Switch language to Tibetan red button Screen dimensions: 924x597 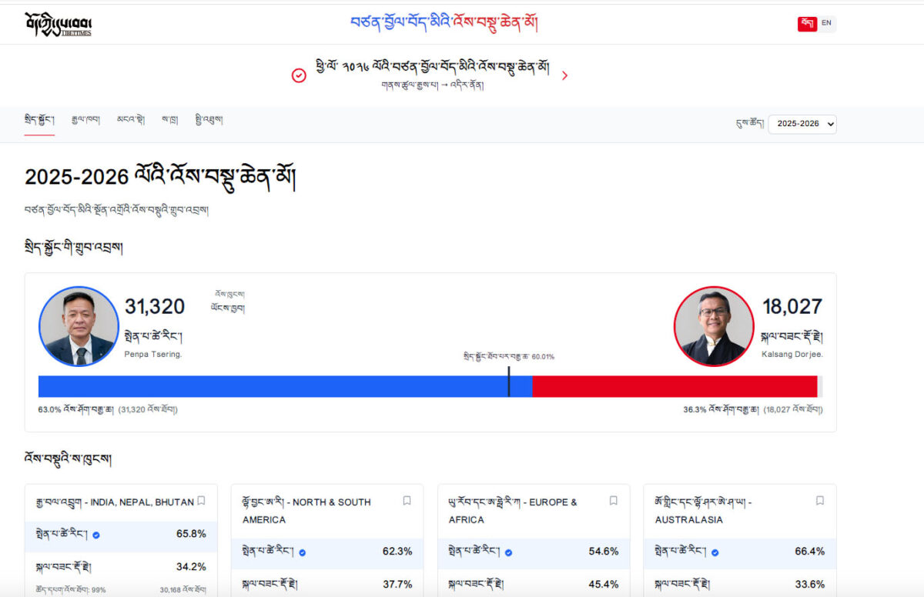[807, 23]
